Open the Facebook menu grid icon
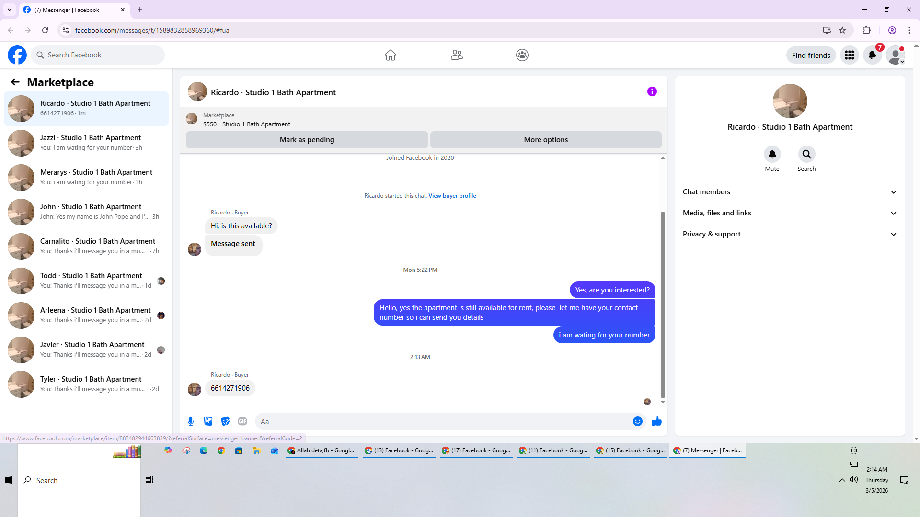 click(x=850, y=55)
